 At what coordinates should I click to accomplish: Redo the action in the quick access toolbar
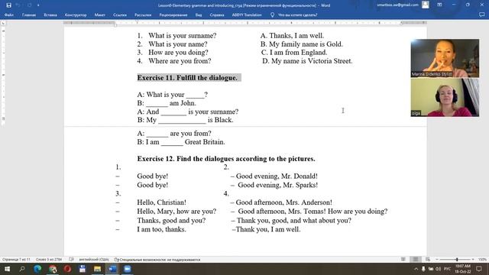click(x=29, y=5)
